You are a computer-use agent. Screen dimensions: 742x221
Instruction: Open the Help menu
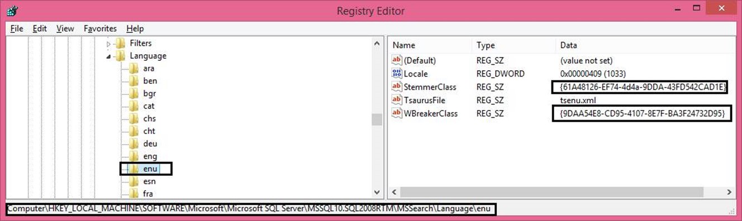(x=135, y=28)
